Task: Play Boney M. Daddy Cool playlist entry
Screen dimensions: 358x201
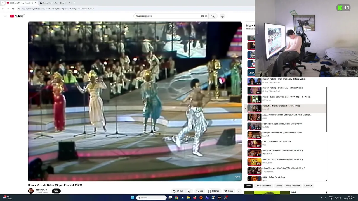Action: (285, 135)
